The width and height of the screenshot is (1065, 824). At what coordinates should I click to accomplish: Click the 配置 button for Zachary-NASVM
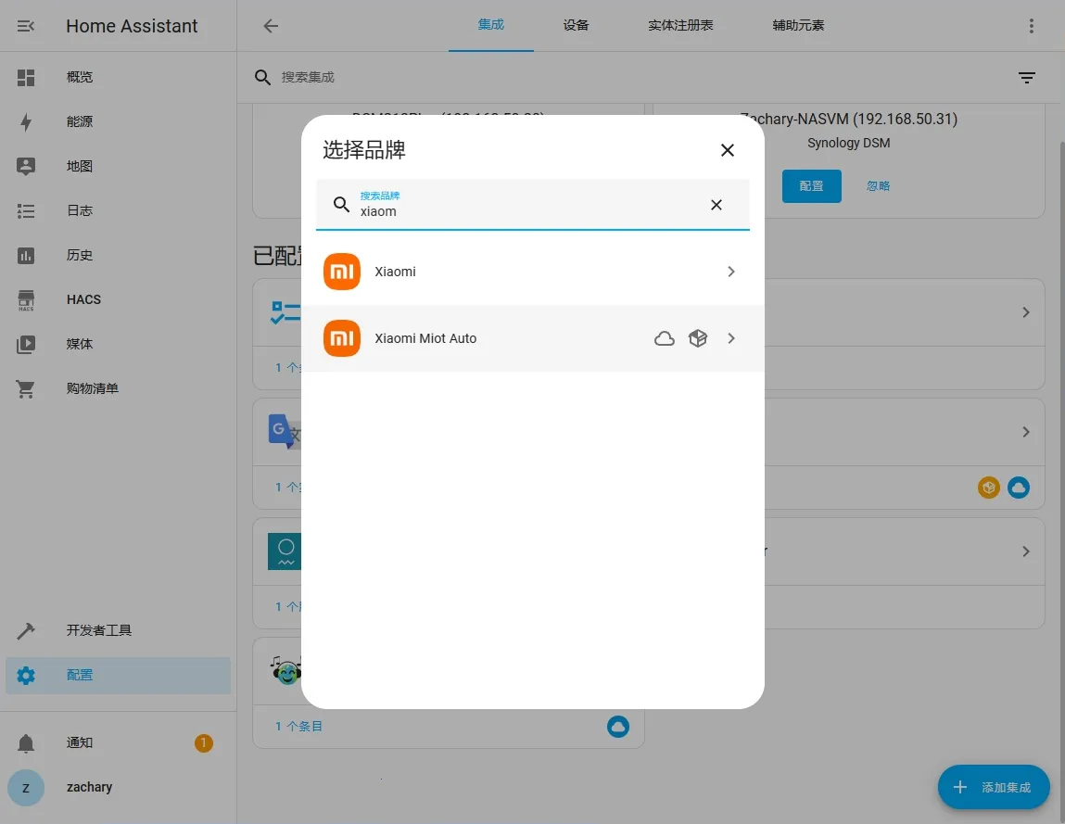pyautogui.click(x=811, y=185)
